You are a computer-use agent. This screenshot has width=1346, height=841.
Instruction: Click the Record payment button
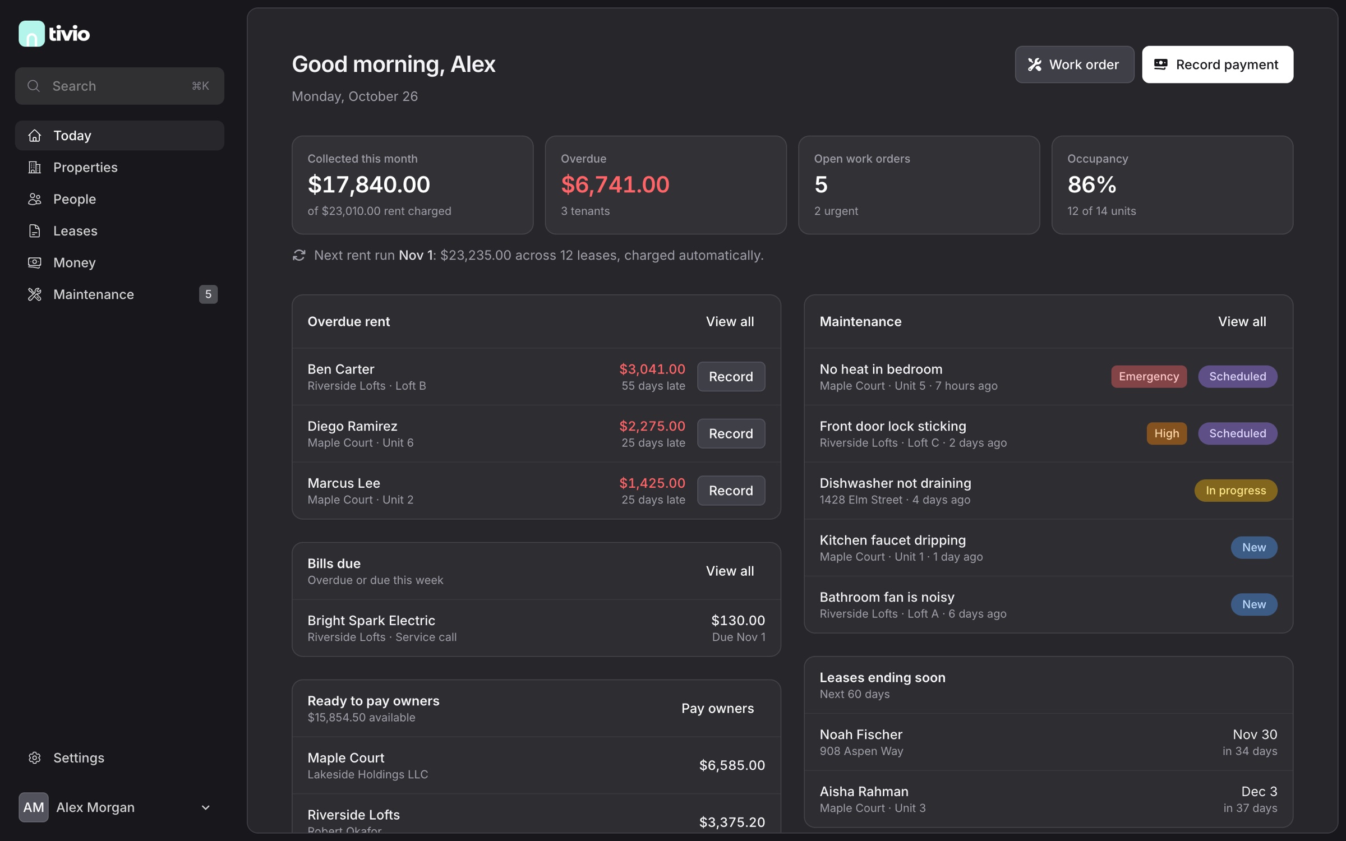(1218, 64)
